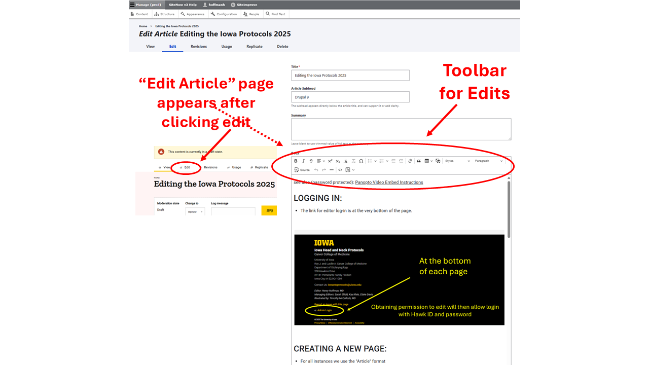
Task: Insert a horizontal line
Action: tap(331, 170)
